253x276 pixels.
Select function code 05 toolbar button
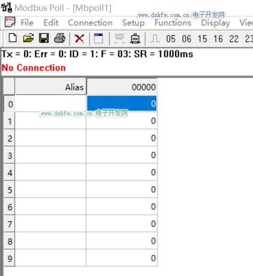171,39
